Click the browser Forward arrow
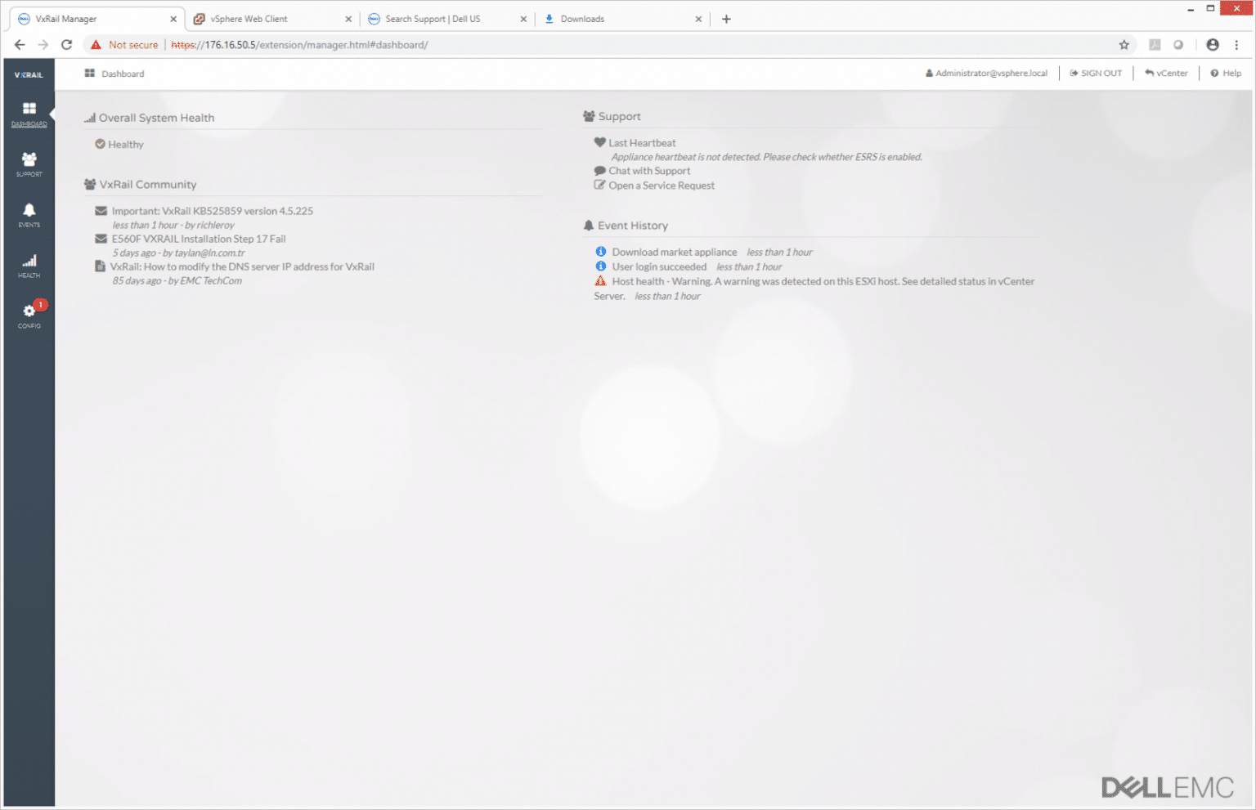The height and width of the screenshot is (810, 1256). (x=43, y=44)
